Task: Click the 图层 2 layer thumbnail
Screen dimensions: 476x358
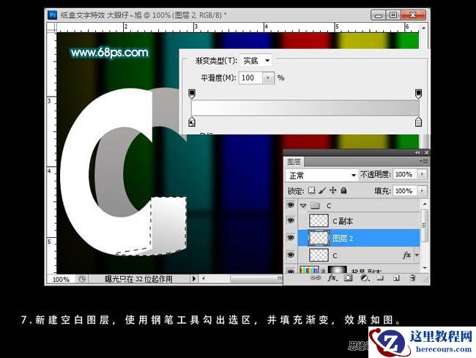Action: coord(319,238)
